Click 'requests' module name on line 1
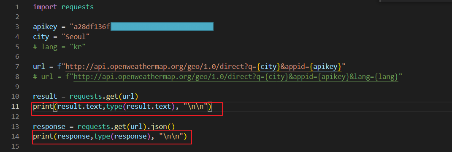 point(78,7)
